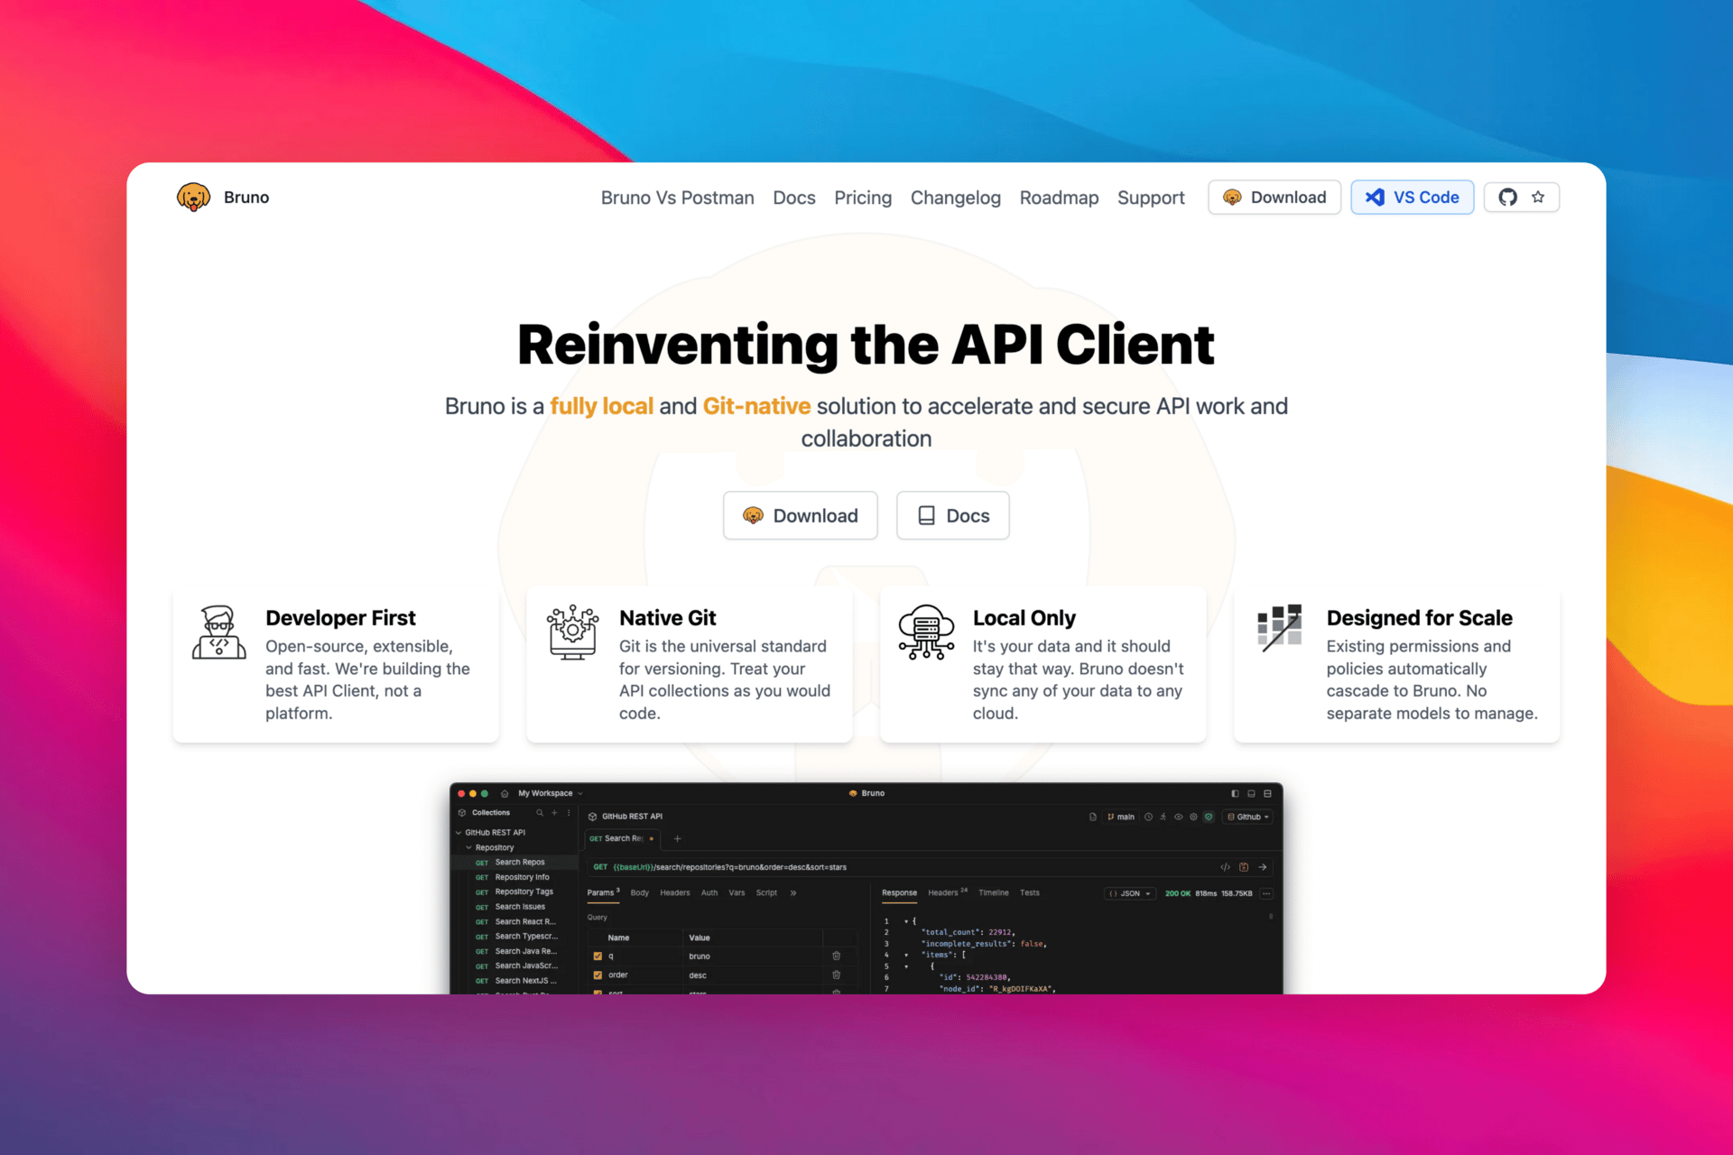Click the home icon beside My Workspace
The width and height of the screenshot is (1733, 1155).
[505, 793]
